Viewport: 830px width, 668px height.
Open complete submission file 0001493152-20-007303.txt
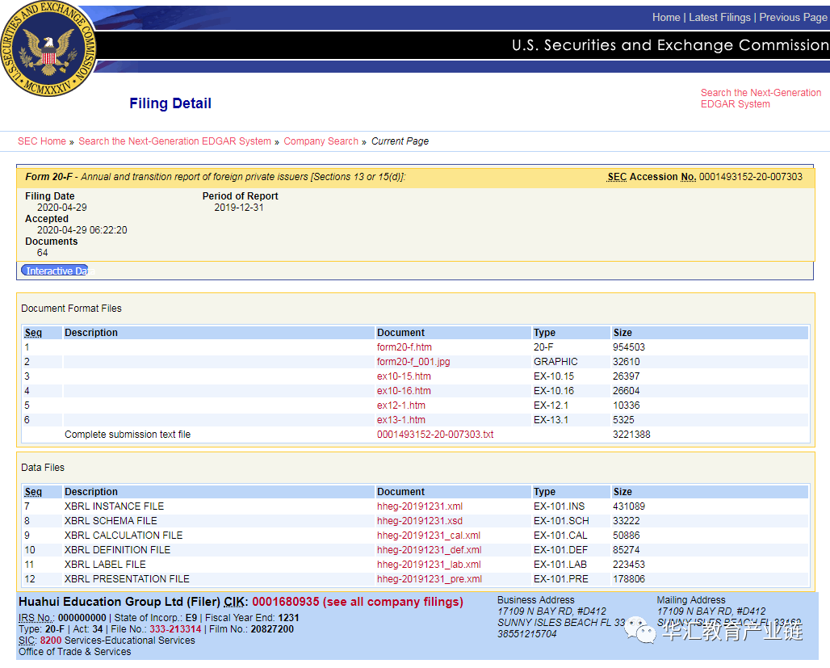pos(435,435)
